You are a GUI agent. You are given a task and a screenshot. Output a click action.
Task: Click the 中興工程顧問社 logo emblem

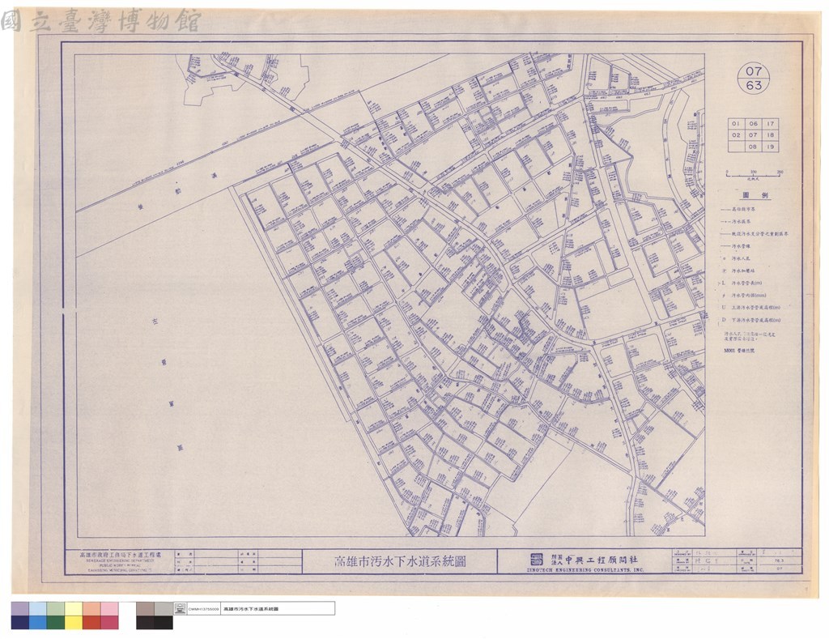536,559
